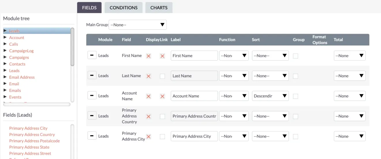This screenshot has height=159, width=381.
Task: Enable Link checkbox for Last Name row
Action: coord(163,76)
